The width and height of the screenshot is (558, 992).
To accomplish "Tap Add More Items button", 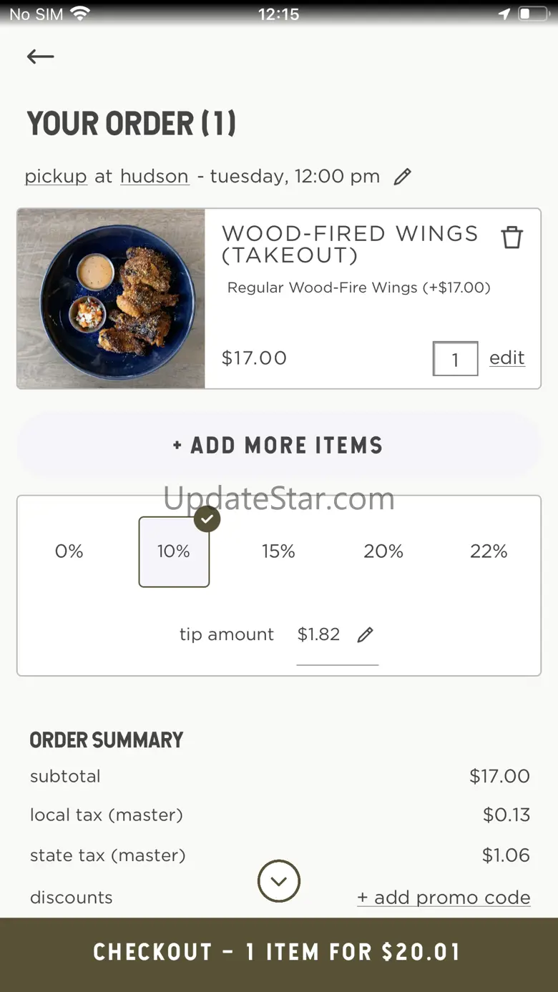I will click(279, 446).
